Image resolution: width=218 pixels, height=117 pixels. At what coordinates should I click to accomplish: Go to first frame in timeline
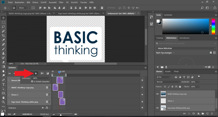10,73
